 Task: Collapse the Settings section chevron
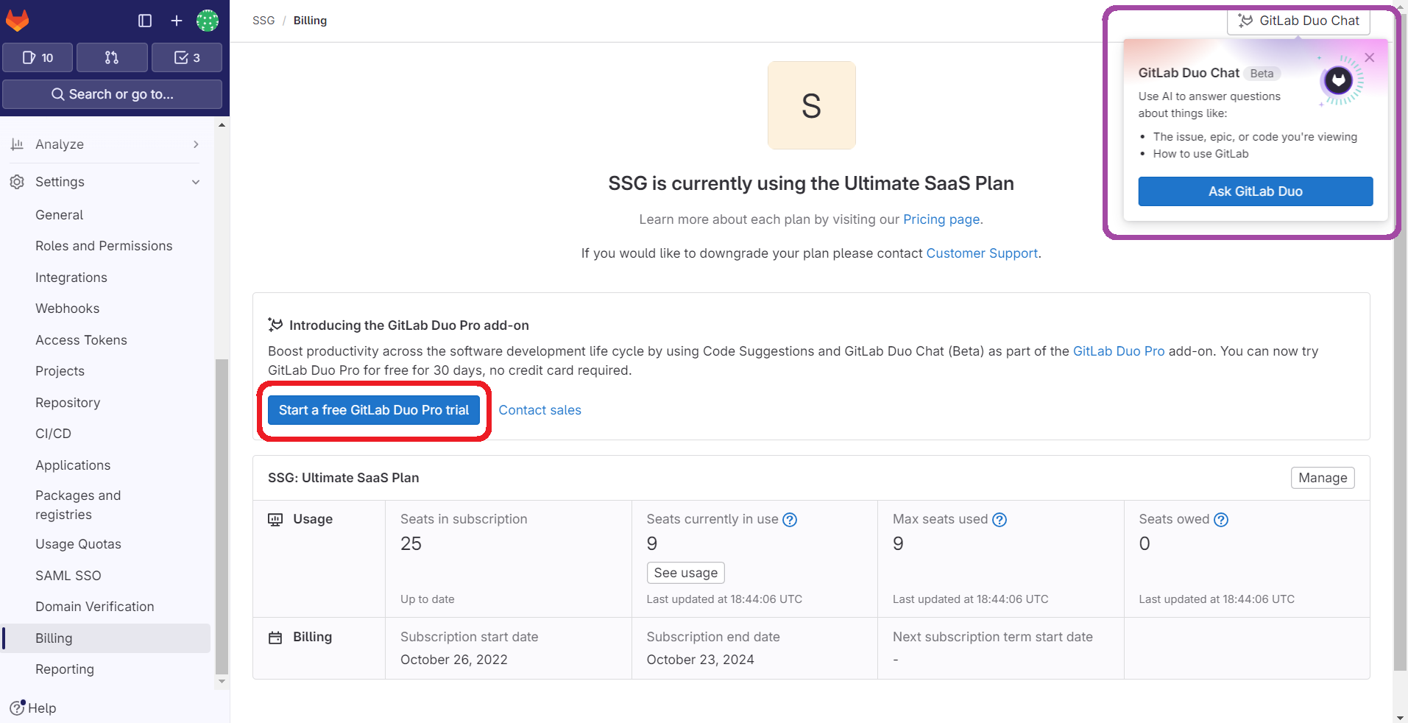tap(195, 182)
